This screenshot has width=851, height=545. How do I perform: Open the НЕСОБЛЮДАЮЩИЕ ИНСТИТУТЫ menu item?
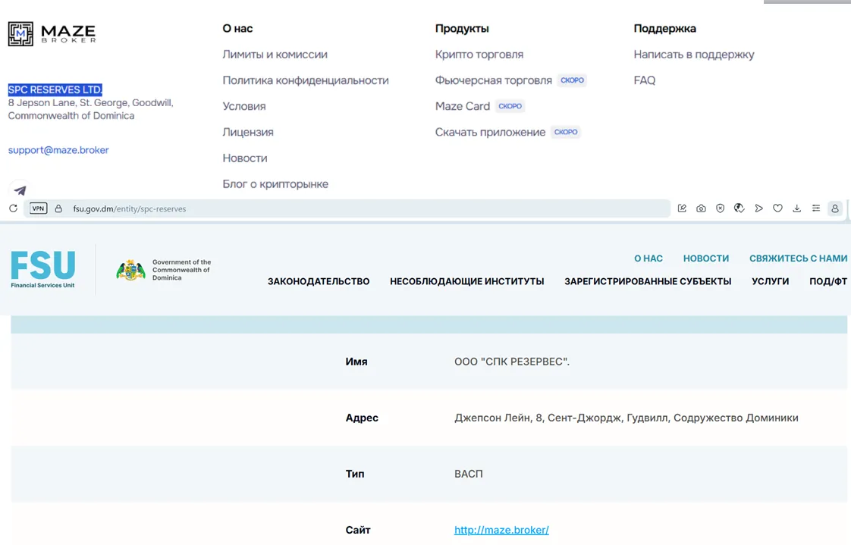point(466,281)
